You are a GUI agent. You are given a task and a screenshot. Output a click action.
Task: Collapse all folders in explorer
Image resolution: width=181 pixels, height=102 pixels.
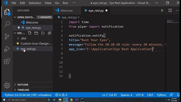coord(49,33)
